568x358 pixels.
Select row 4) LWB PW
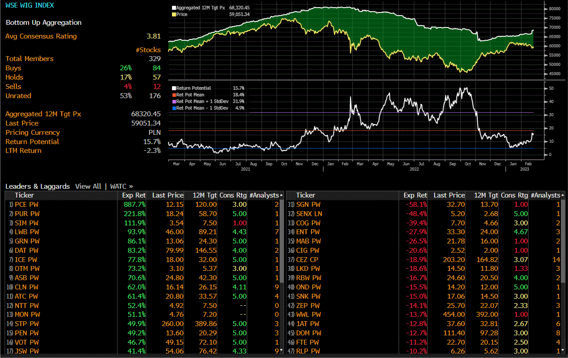142,232
